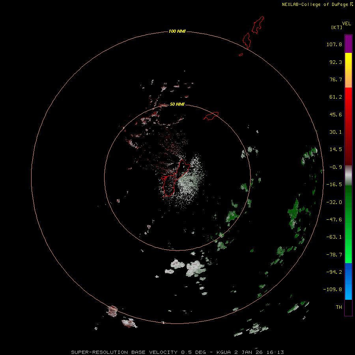Click the 107.8 legend value
Viewport: 355px width, 355px height.
[x=334, y=44]
